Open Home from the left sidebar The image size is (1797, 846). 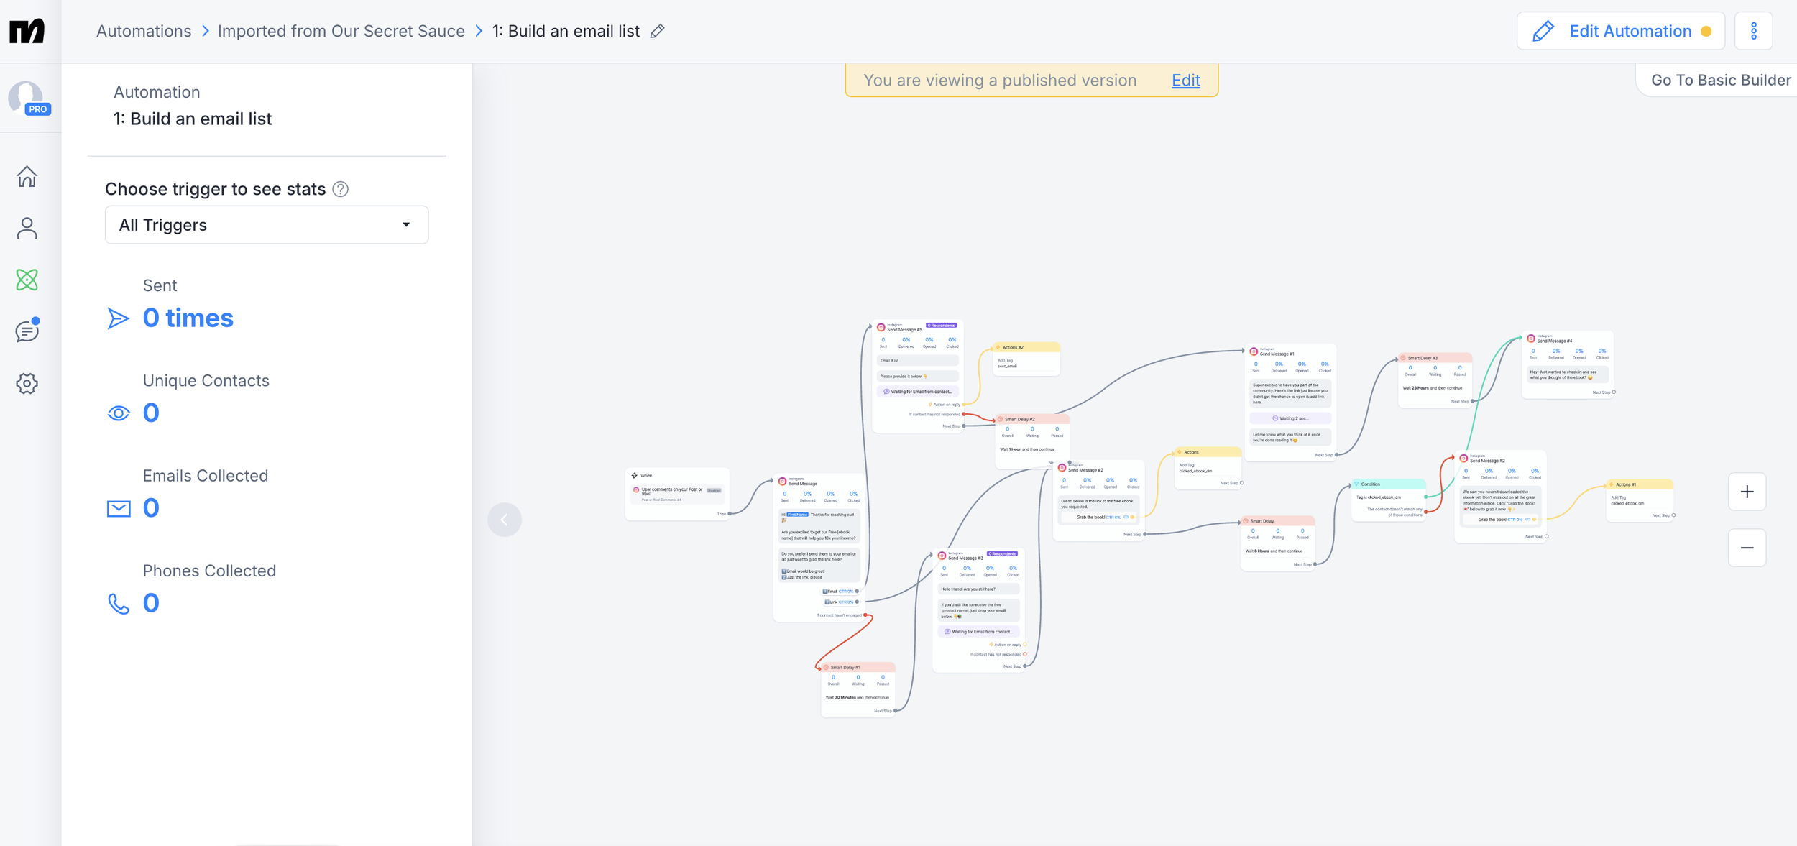click(27, 176)
